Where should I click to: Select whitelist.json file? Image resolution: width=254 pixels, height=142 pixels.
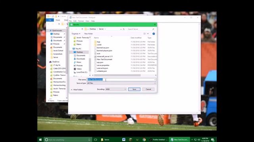(102, 71)
